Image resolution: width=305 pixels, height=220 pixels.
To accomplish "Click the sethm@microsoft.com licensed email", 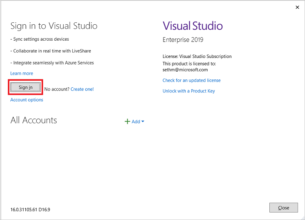I will click(185, 70).
